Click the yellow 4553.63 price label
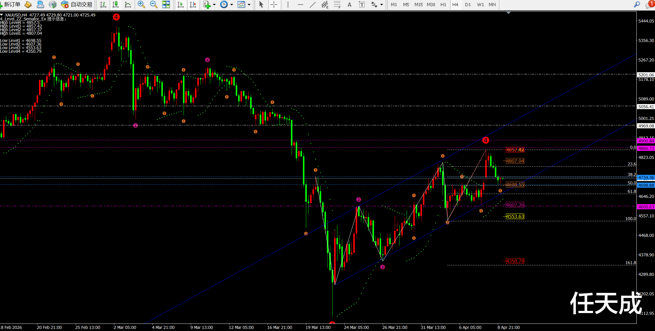Screen dimensions: 655x331 coord(515,216)
